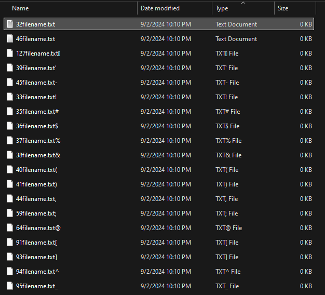The height and width of the screenshot is (295, 325).
Task: Click the 91filename.txt[ file name
Action: coord(36,243)
